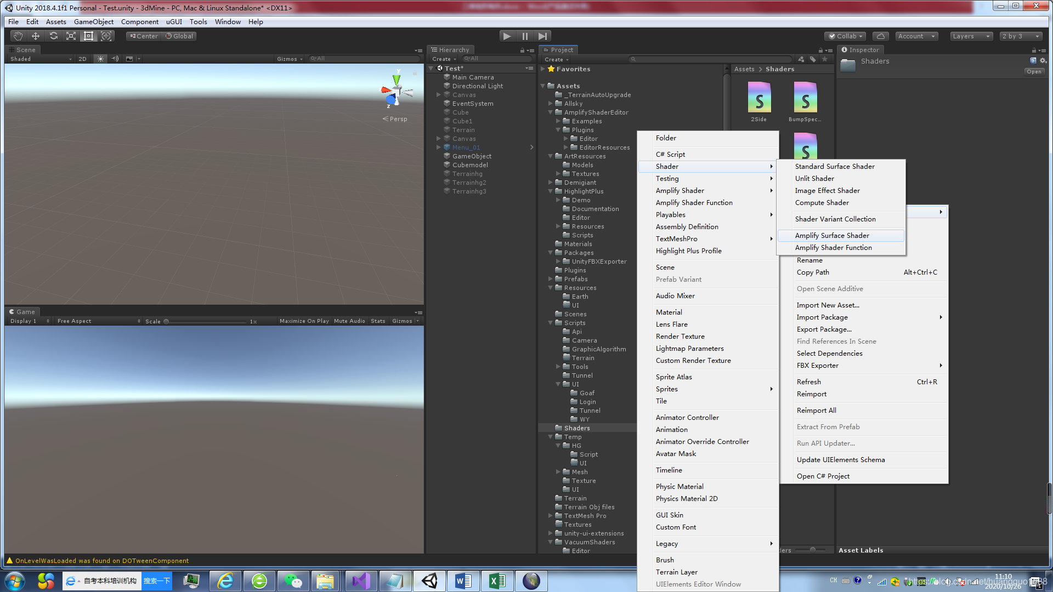Viewport: 1053px width, 592px height.
Task: Click the Maximize On Play button
Action: point(304,321)
